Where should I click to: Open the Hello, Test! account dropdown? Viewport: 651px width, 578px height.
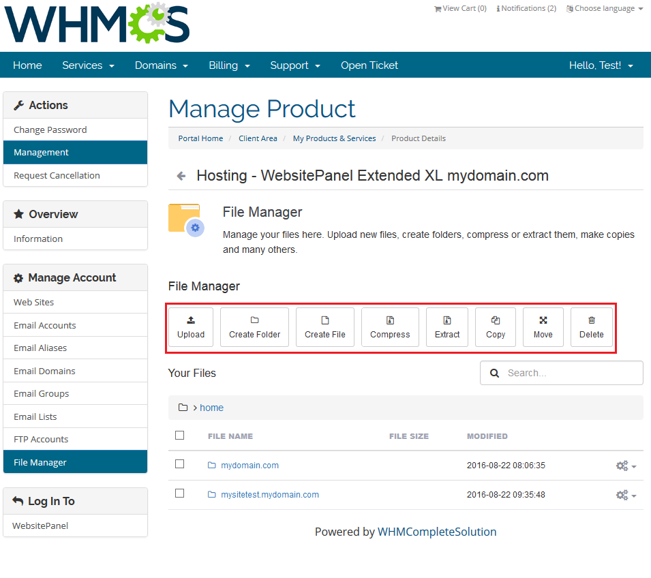coord(601,65)
